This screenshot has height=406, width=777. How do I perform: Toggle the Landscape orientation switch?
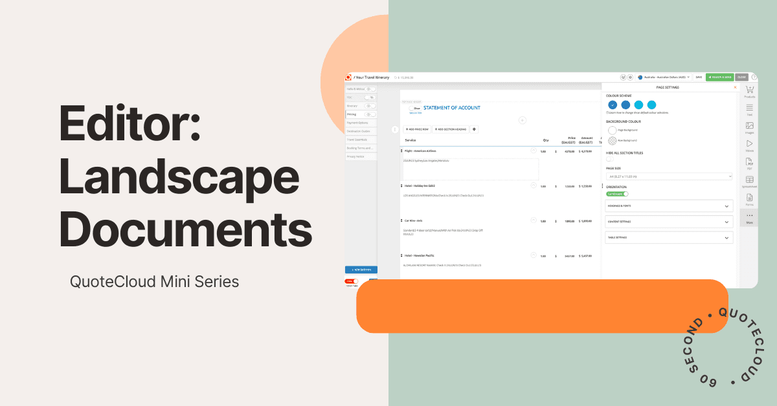(617, 193)
